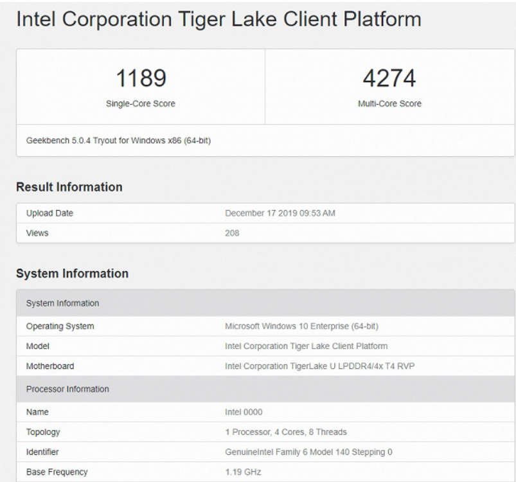Screen dimensions: 516x482
Task: Click the Views row label
Action: pos(37,233)
